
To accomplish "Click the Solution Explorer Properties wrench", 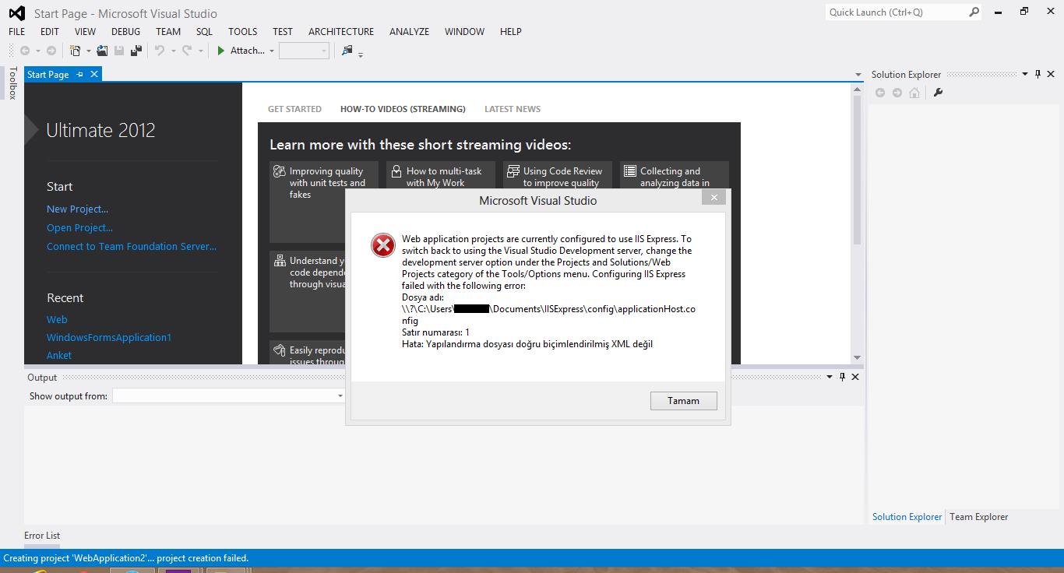I will [938, 93].
